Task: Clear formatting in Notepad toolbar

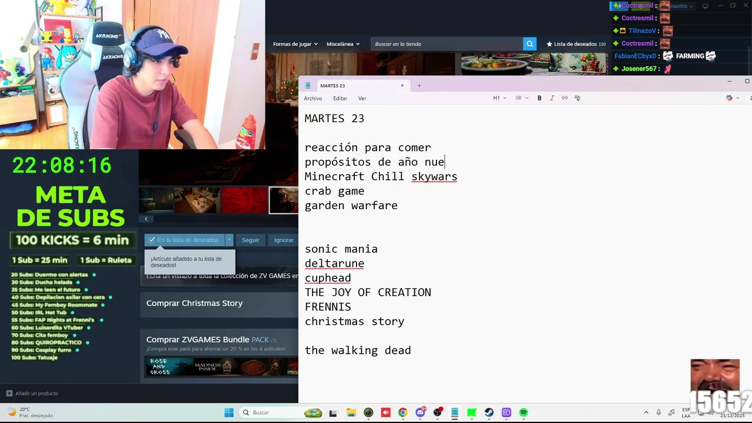Action: (x=578, y=98)
